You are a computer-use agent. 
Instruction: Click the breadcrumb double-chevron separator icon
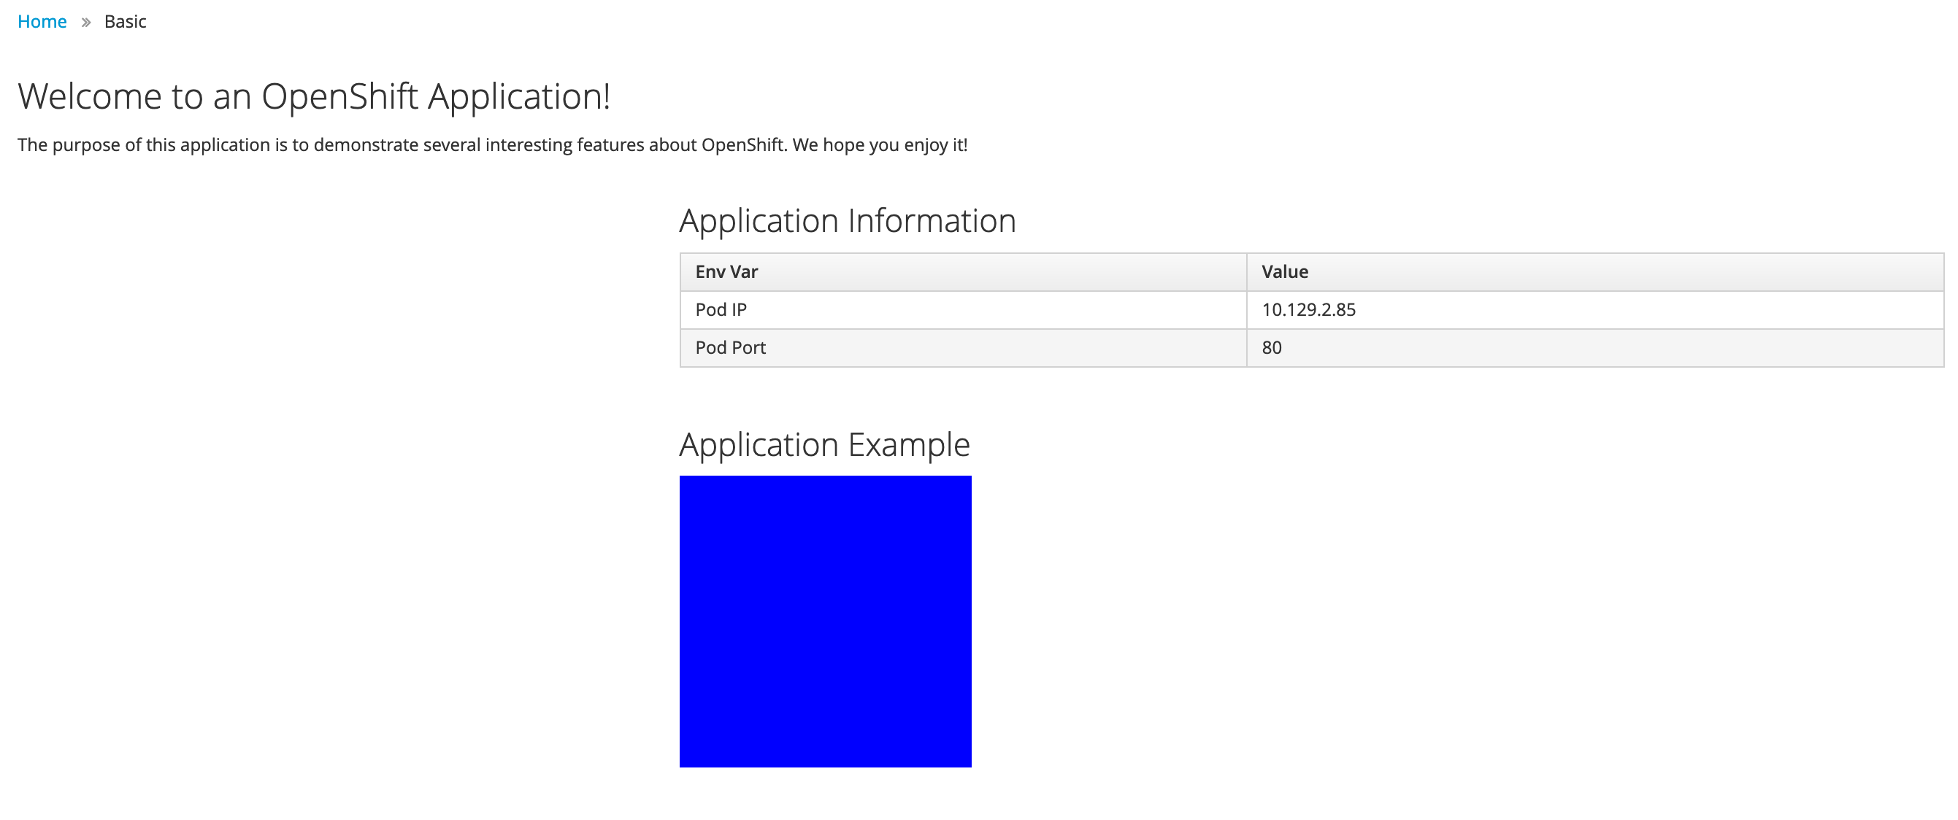tap(86, 22)
